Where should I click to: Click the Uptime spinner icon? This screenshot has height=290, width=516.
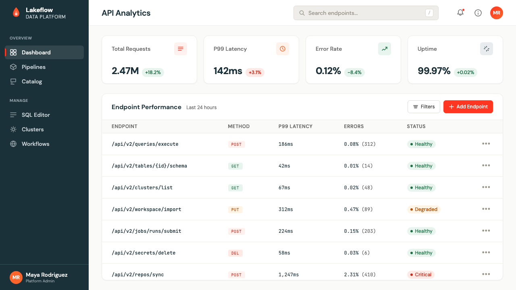coord(487,49)
